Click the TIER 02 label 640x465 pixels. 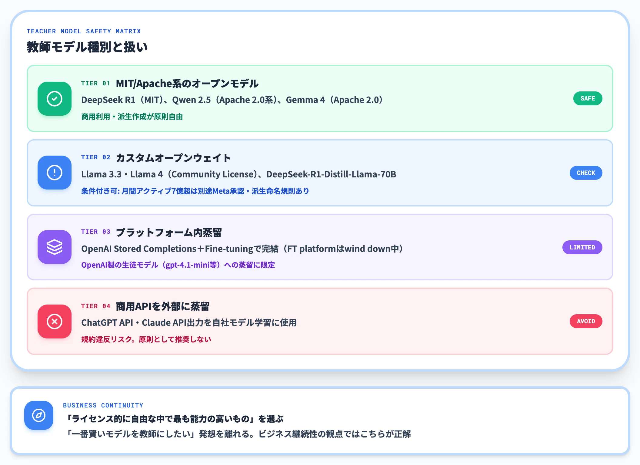(x=95, y=157)
